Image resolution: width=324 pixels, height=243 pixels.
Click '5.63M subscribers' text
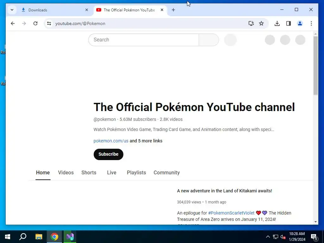tap(138, 119)
